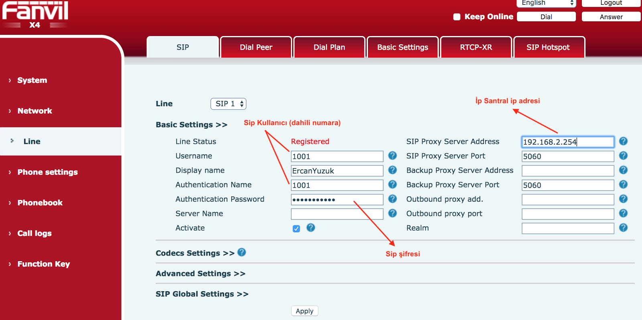Open help icon beside Codecs Settings
The width and height of the screenshot is (642, 320).
[242, 252]
